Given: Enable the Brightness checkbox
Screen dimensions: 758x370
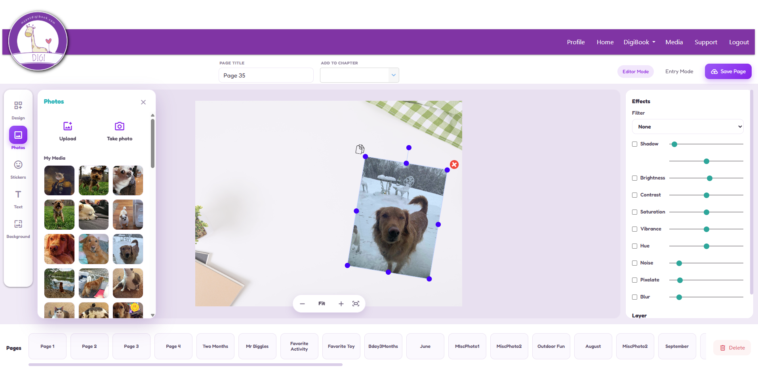Looking at the screenshot, I should 634,178.
